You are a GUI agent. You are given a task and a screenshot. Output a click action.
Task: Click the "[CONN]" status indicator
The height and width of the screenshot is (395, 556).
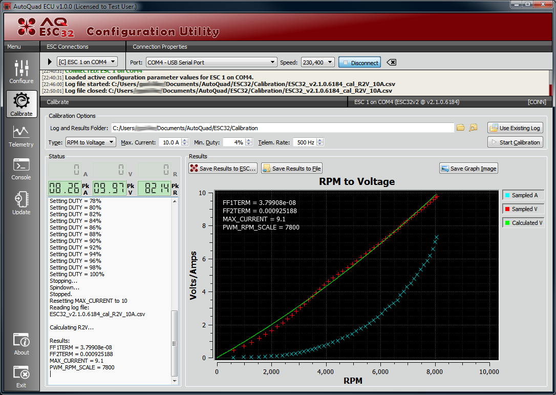tap(537, 102)
